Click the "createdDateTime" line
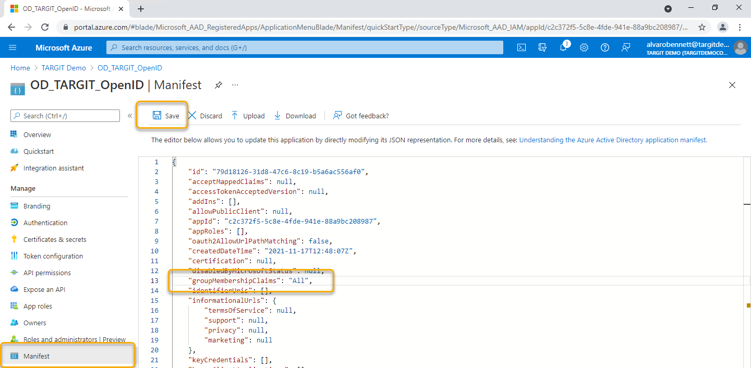The width and height of the screenshot is (751, 368). [272, 251]
